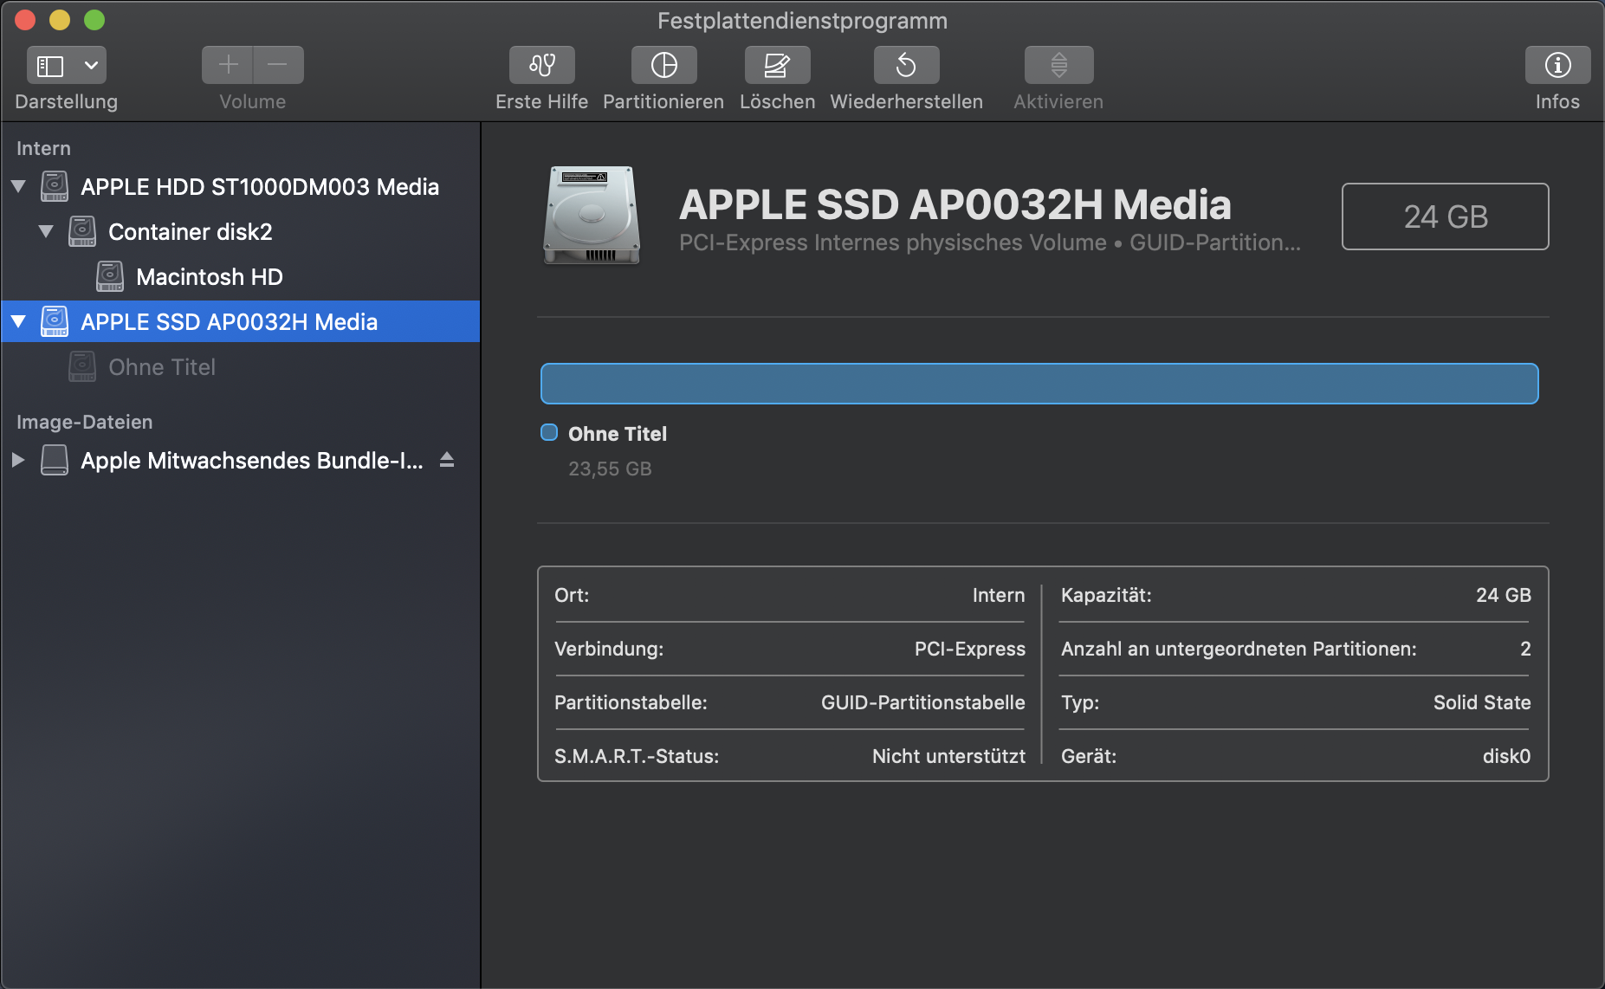Image resolution: width=1605 pixels, height=989 pixels.
Task: Click the remove volume minus button
Action: pyautogui.click(x=278, y=66)
